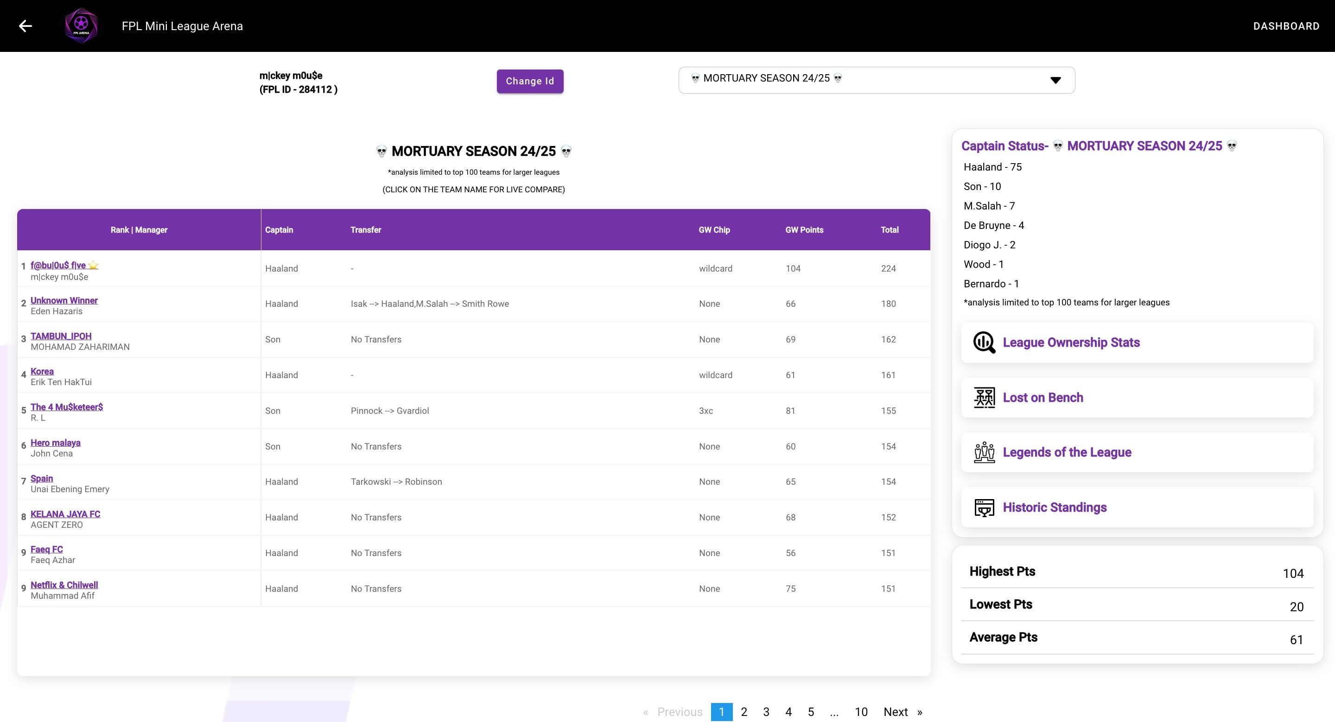This screenshot has height=722, width=1335.
Task: Click 'M.Salah - 7' in Captain Status
Action: [989, 206]
